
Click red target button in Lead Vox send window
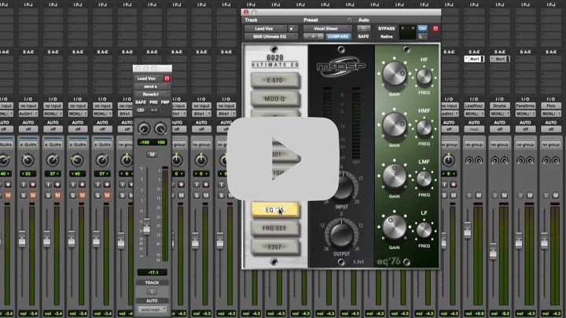[x=167, y=79]
